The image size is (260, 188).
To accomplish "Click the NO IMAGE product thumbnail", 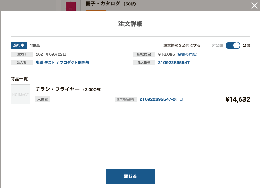I will [21, 94].
